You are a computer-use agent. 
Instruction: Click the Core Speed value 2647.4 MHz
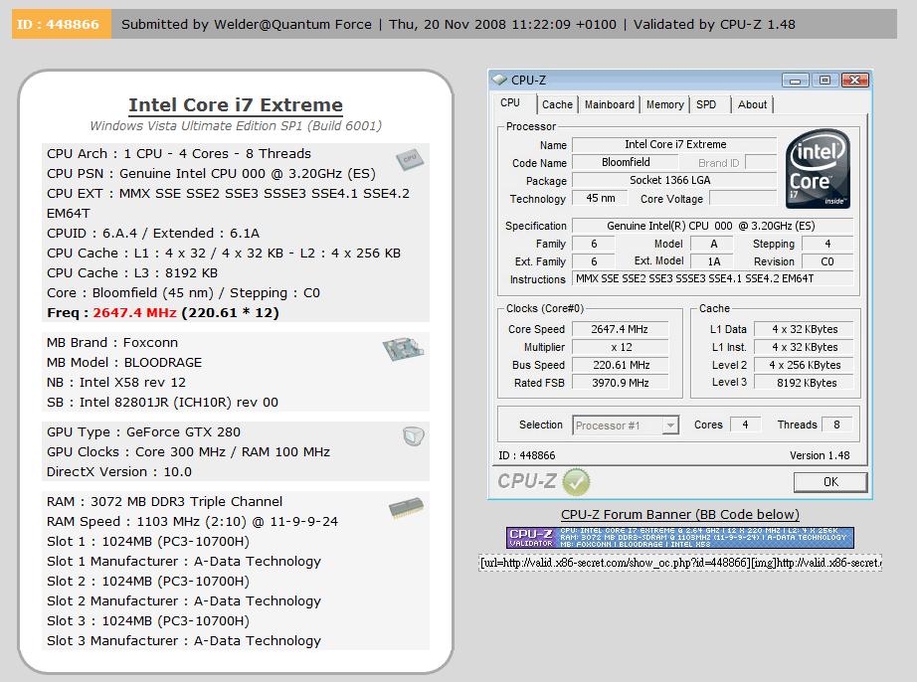(x=620, y=329)
